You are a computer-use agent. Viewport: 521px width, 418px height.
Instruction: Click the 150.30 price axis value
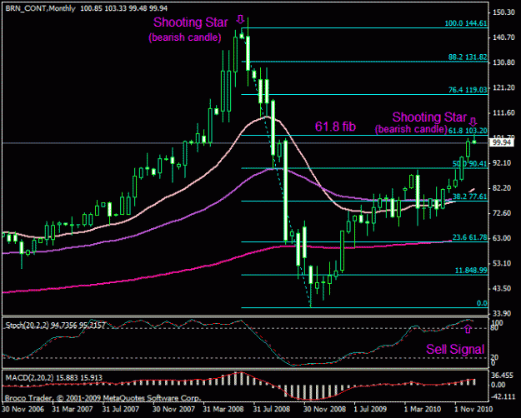(x=503, y=12)
